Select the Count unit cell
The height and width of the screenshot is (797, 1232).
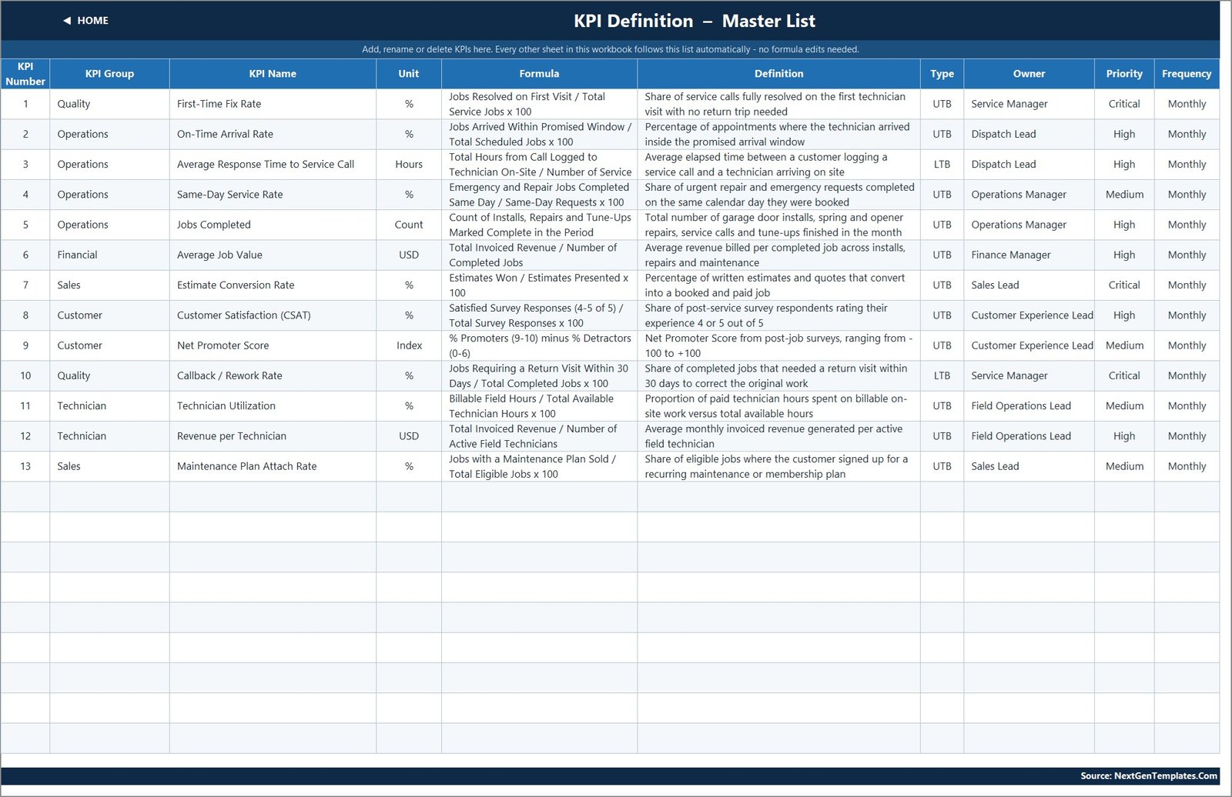point(409,225)
